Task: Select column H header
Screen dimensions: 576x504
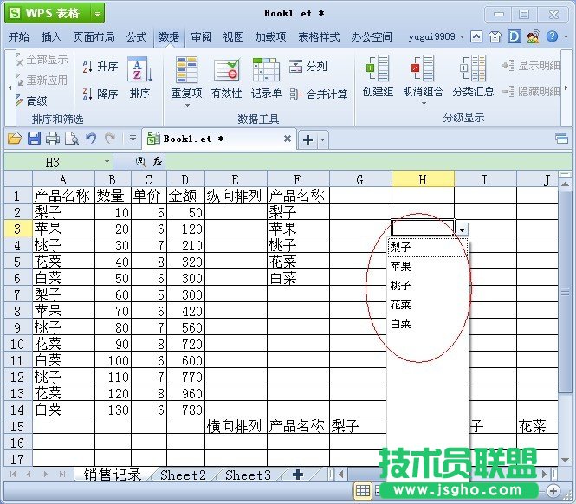Action: (423, 179)
